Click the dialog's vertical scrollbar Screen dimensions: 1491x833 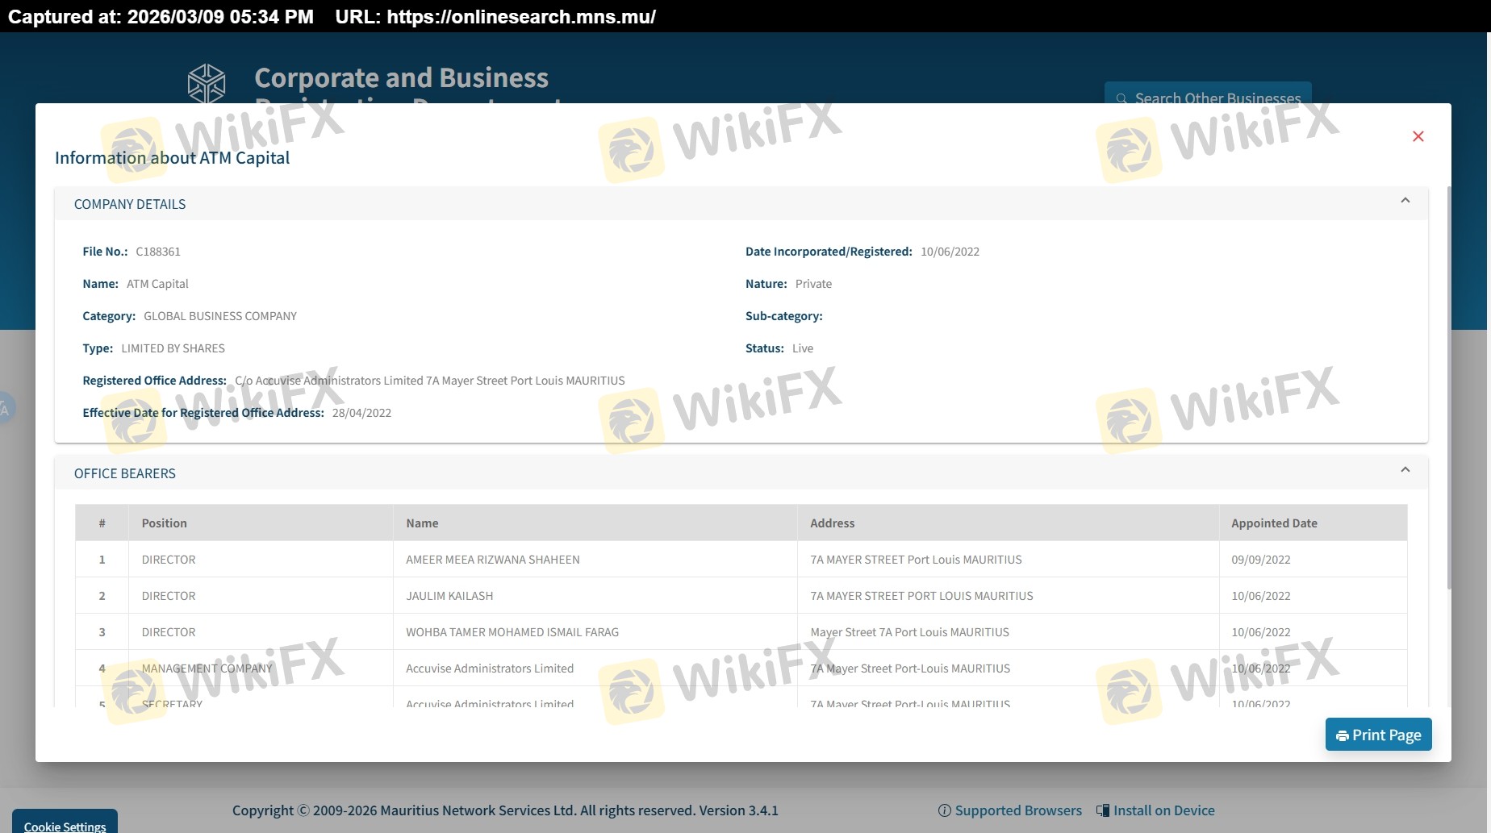[1449, 387]
